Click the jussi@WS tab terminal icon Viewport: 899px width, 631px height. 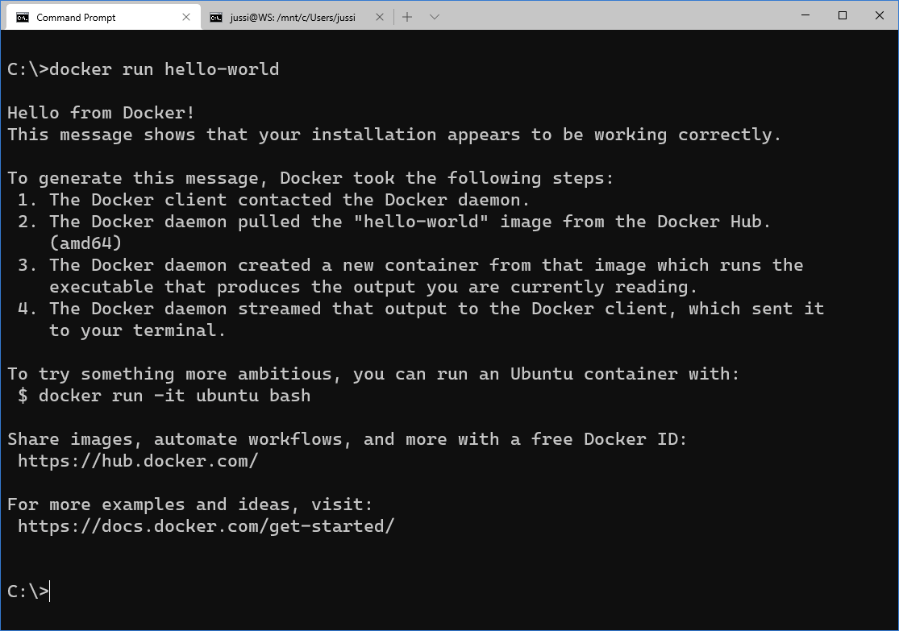(215, 17)
